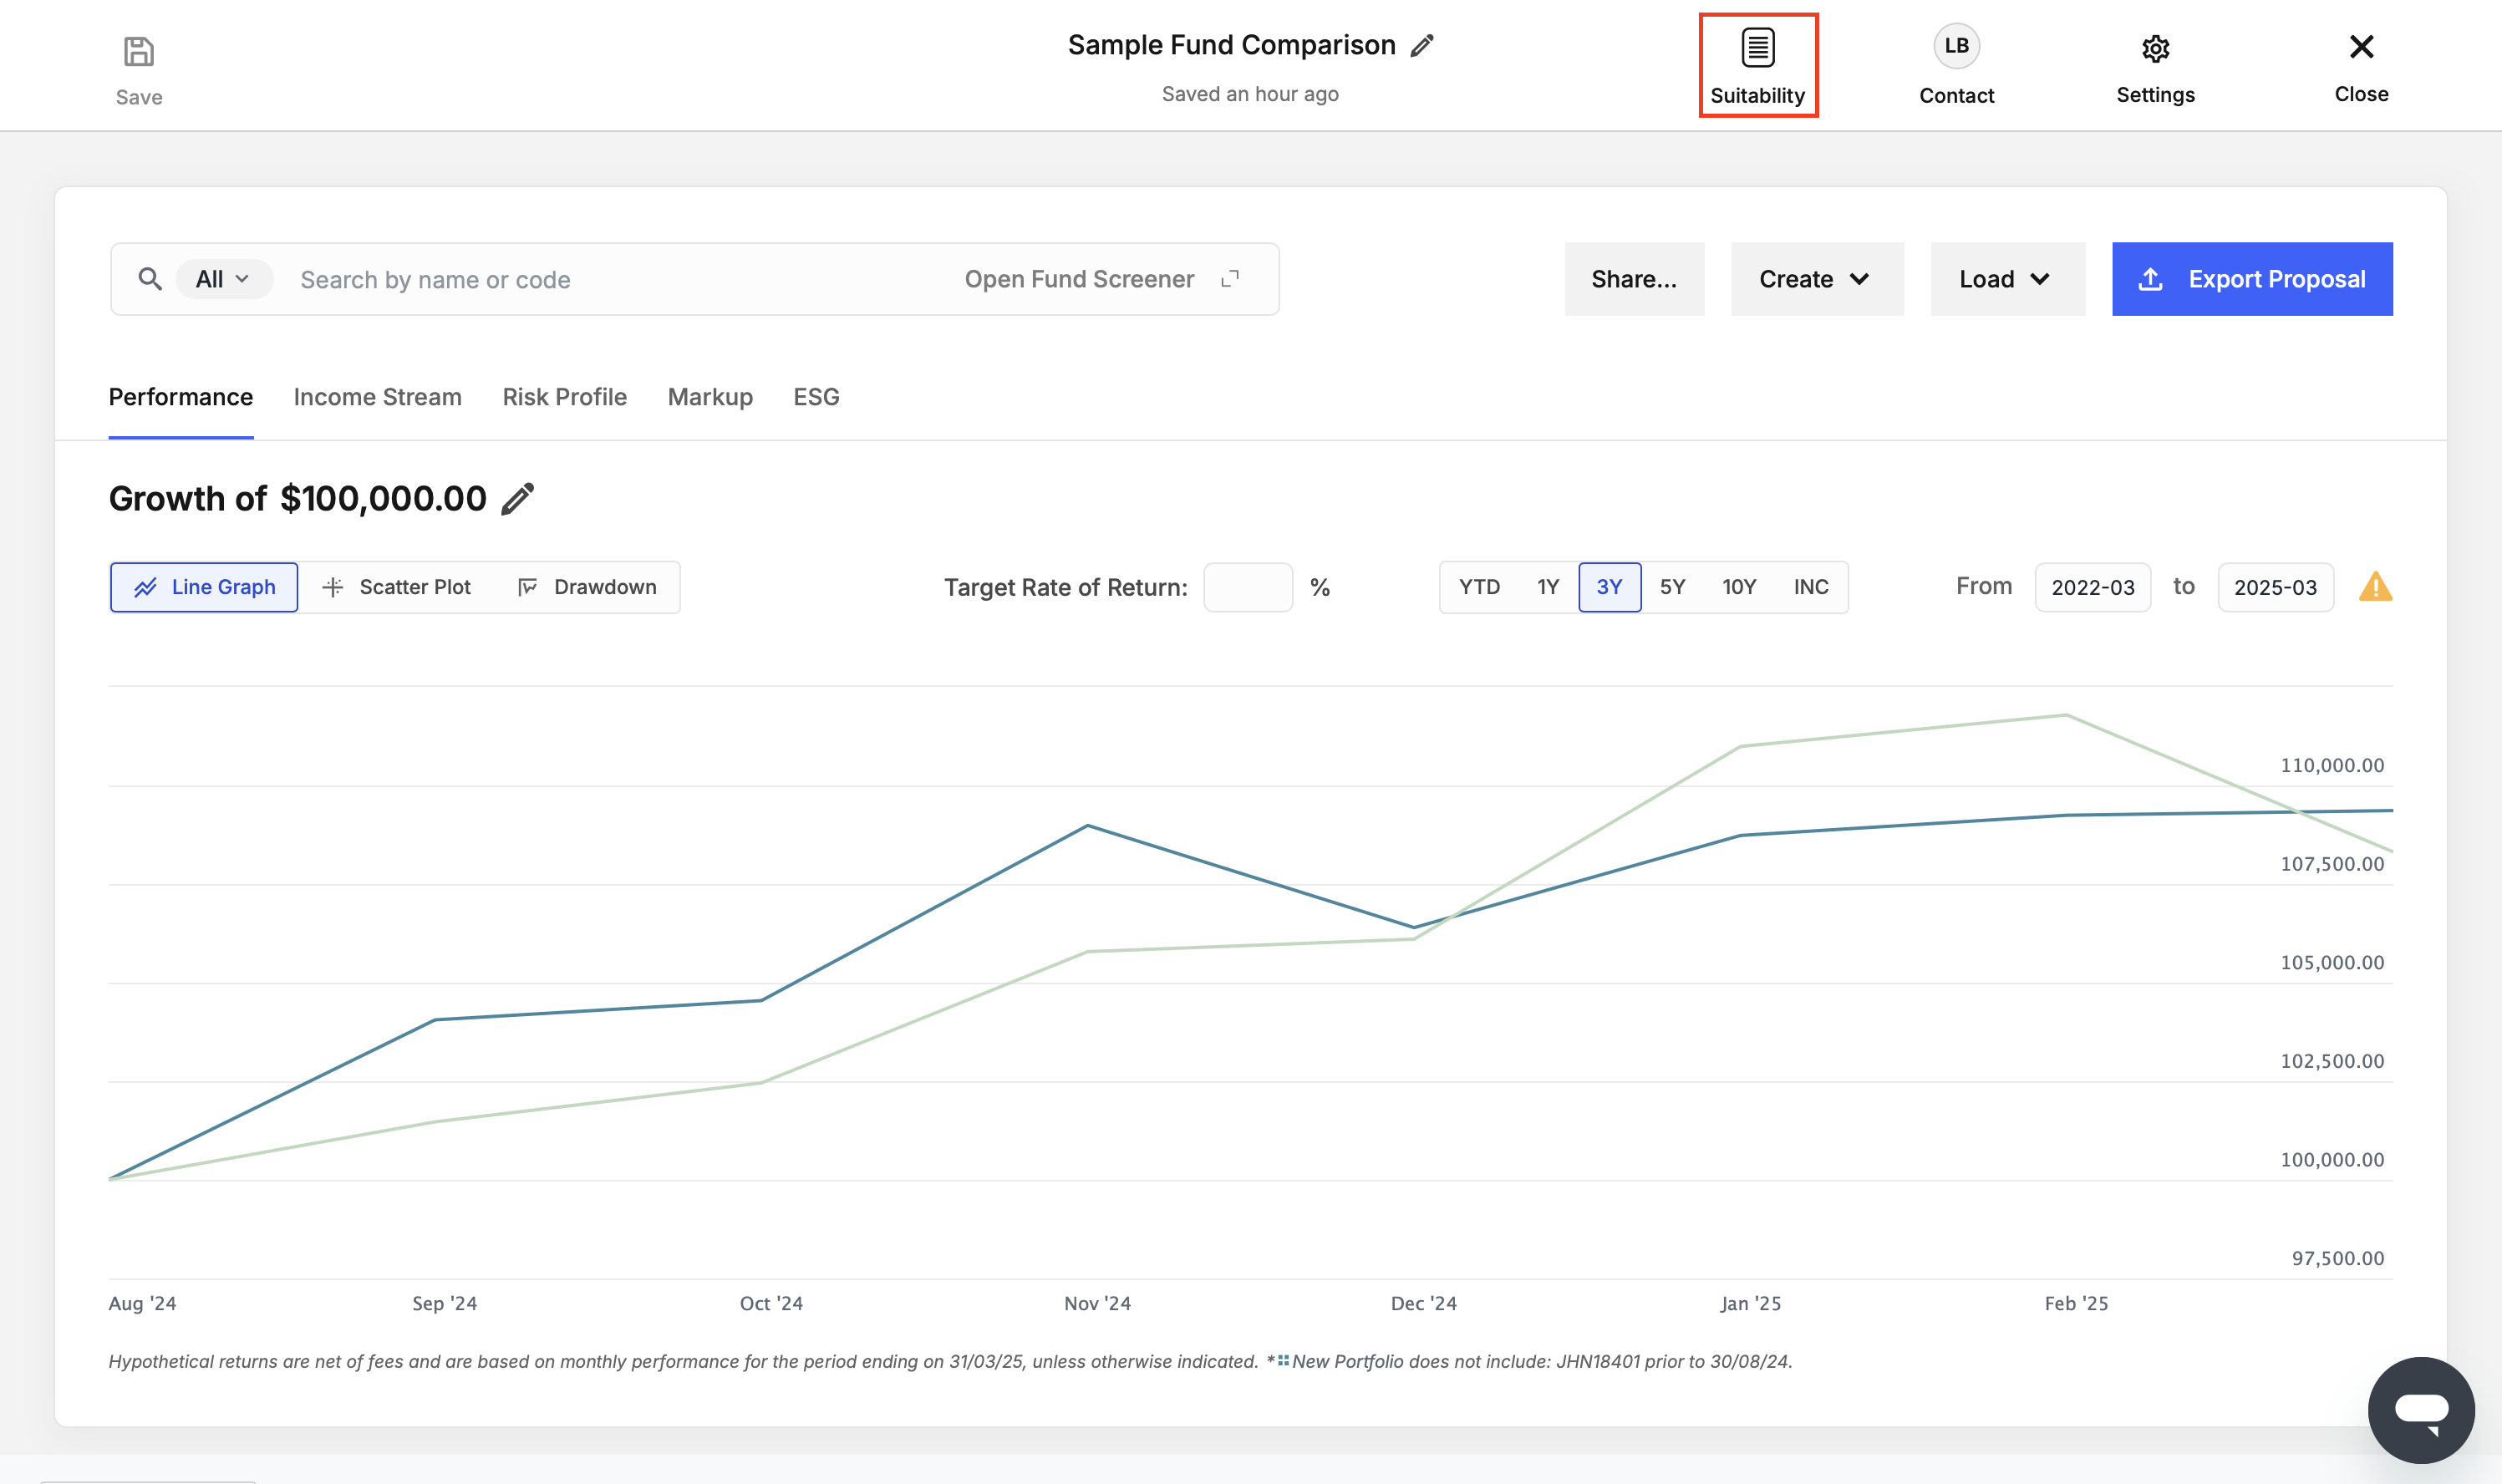Screen dimensions: 2502x1484
Task: Expand the All search filter dropdown
Action: (x=223, y=279)
